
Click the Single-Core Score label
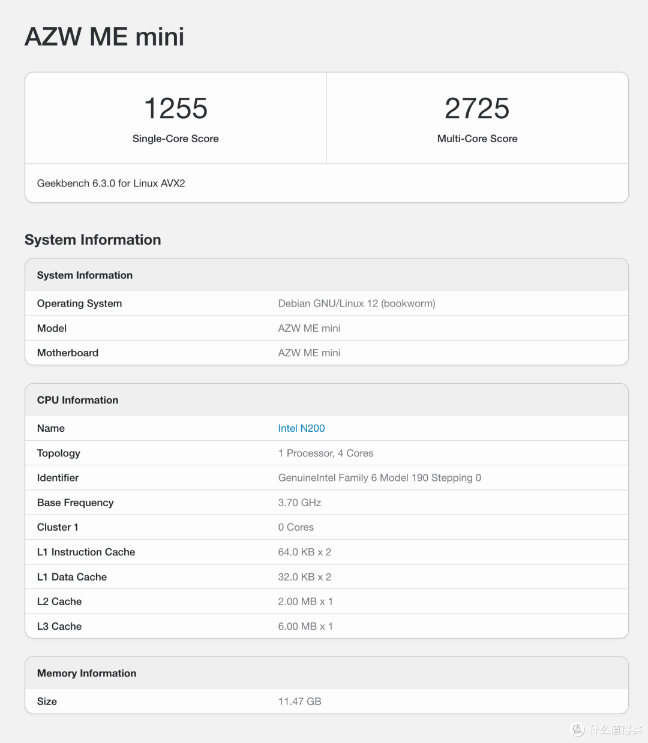point(176,139)
